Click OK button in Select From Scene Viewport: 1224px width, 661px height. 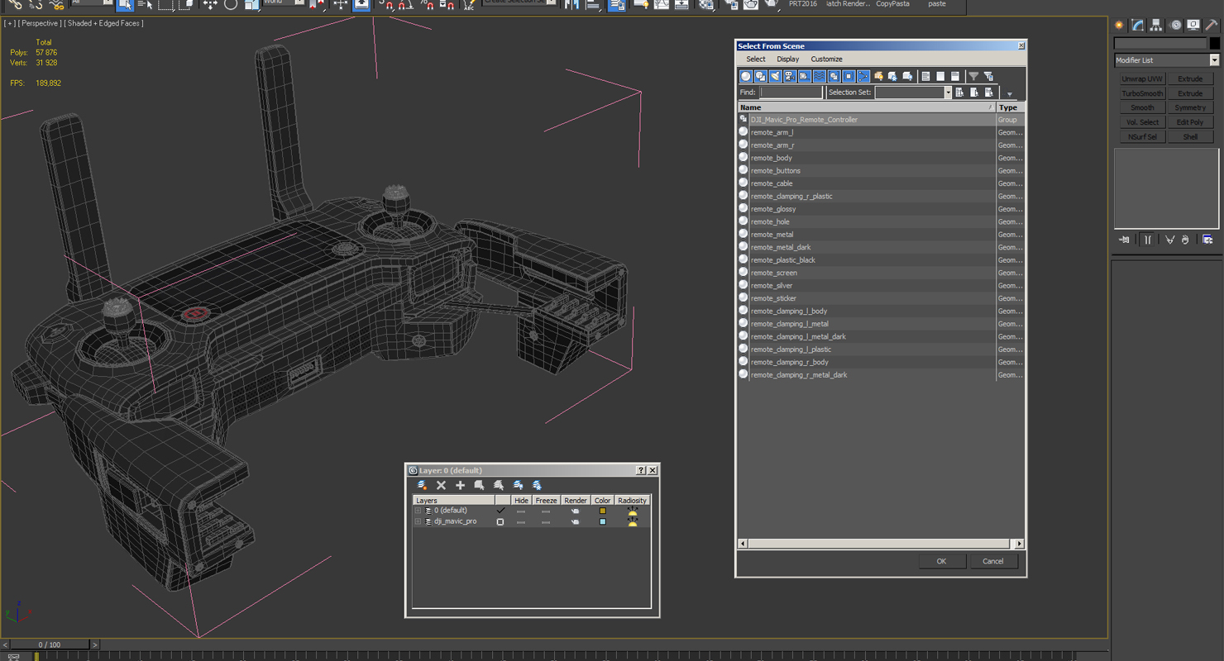click(941, 561)
